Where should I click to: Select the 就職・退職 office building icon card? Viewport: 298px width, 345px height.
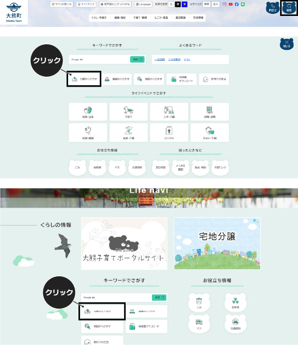pos(210,112)
